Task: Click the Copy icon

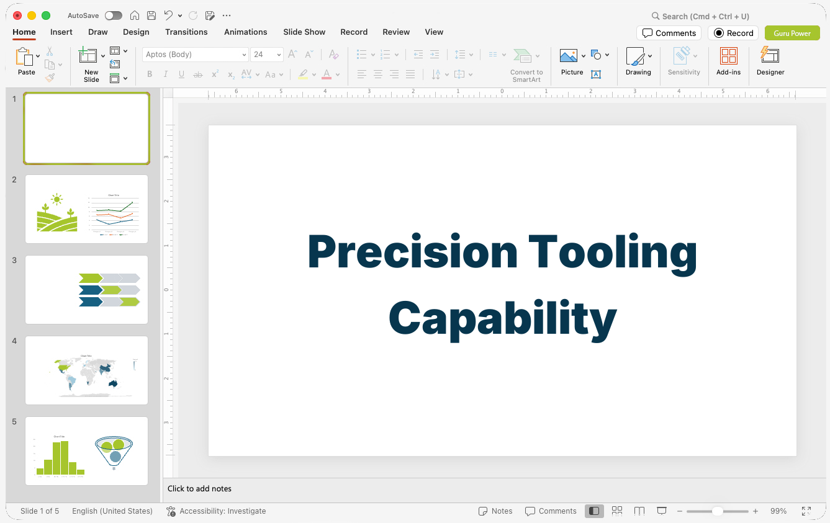Action: pos(50,65)
